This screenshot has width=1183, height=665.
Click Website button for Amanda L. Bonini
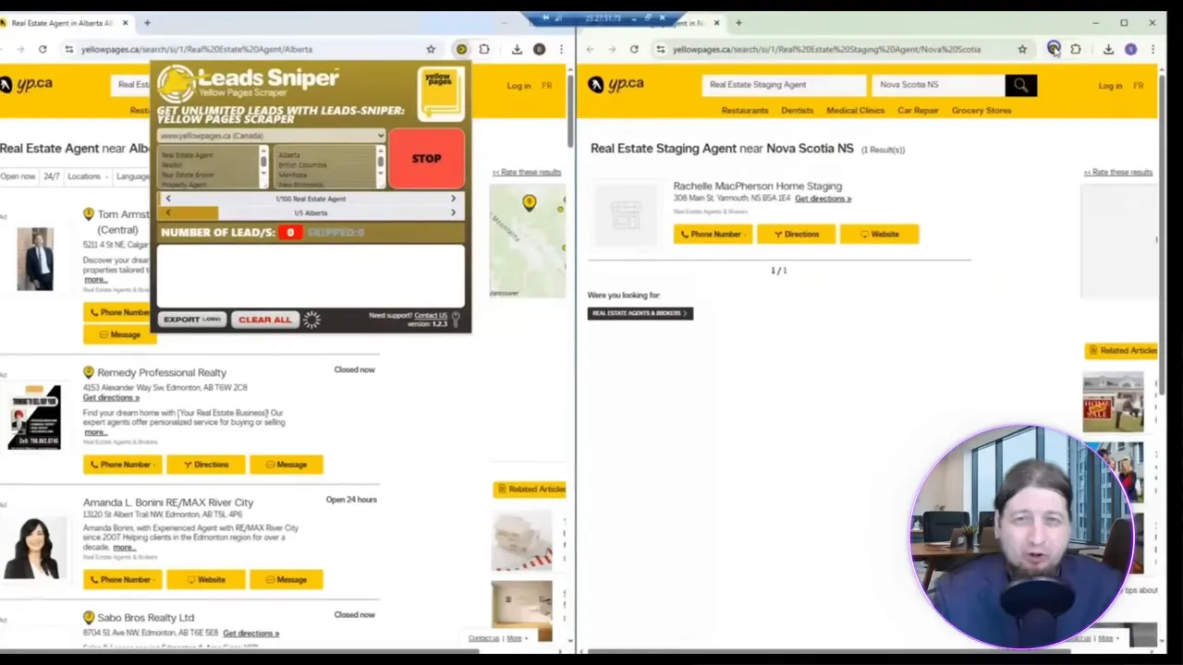click(x=205, y=580)
